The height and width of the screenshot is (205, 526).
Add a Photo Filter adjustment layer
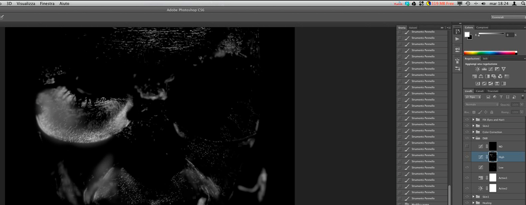point(494,76)
